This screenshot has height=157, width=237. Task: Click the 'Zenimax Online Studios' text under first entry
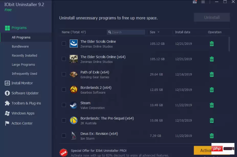click(x=96, y=47)
